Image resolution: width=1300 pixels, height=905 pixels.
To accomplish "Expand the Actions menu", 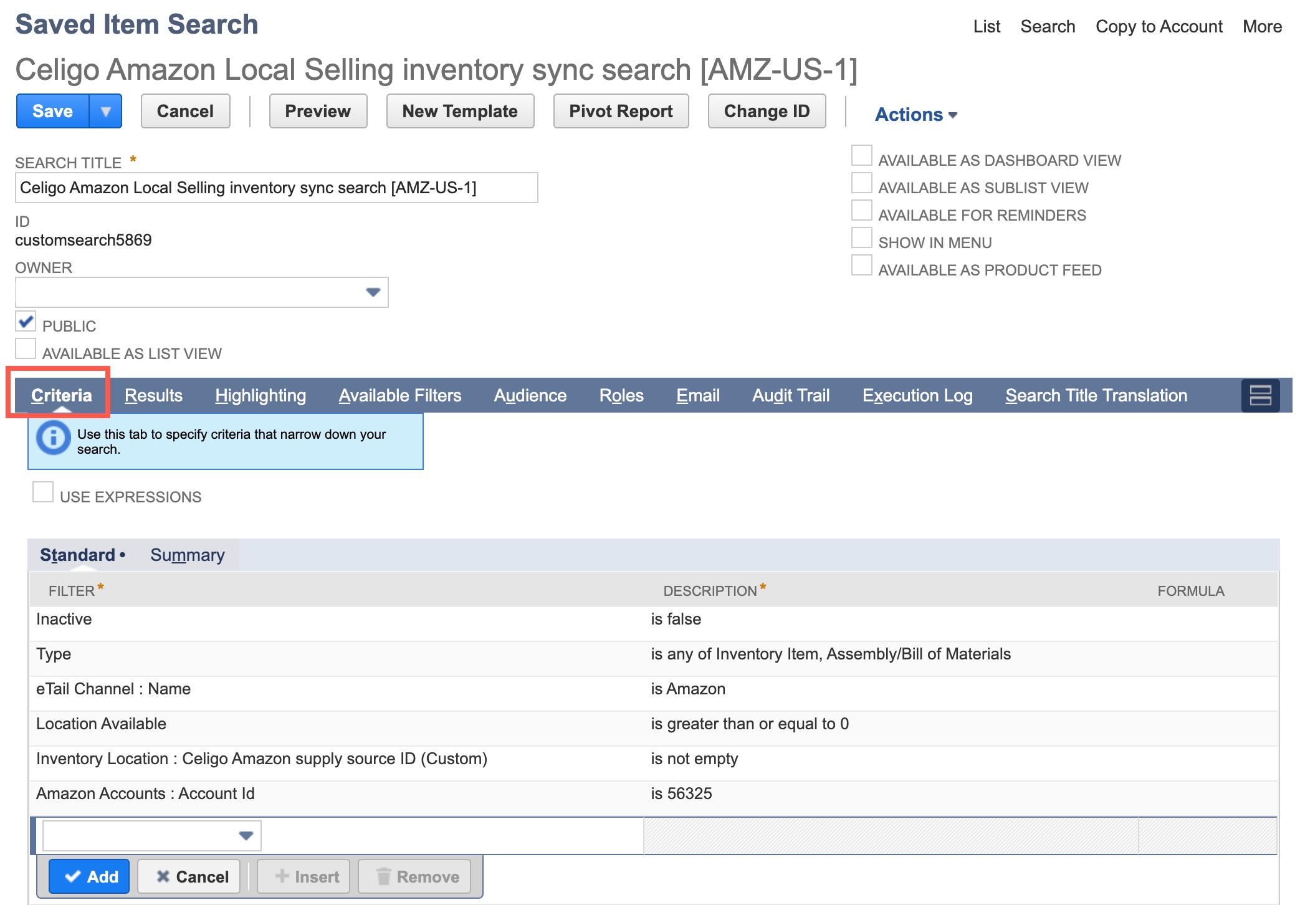I will (x=915, y=114).
